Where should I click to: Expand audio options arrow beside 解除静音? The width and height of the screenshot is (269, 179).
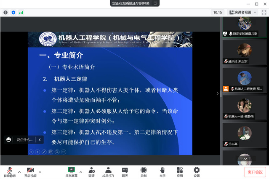click(19, 172)
